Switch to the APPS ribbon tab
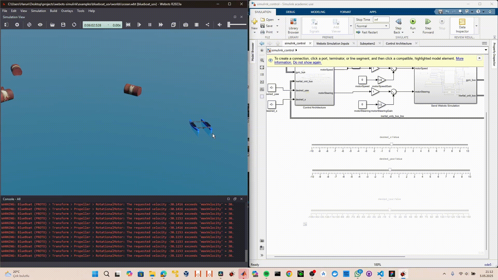 coord(373,12)
